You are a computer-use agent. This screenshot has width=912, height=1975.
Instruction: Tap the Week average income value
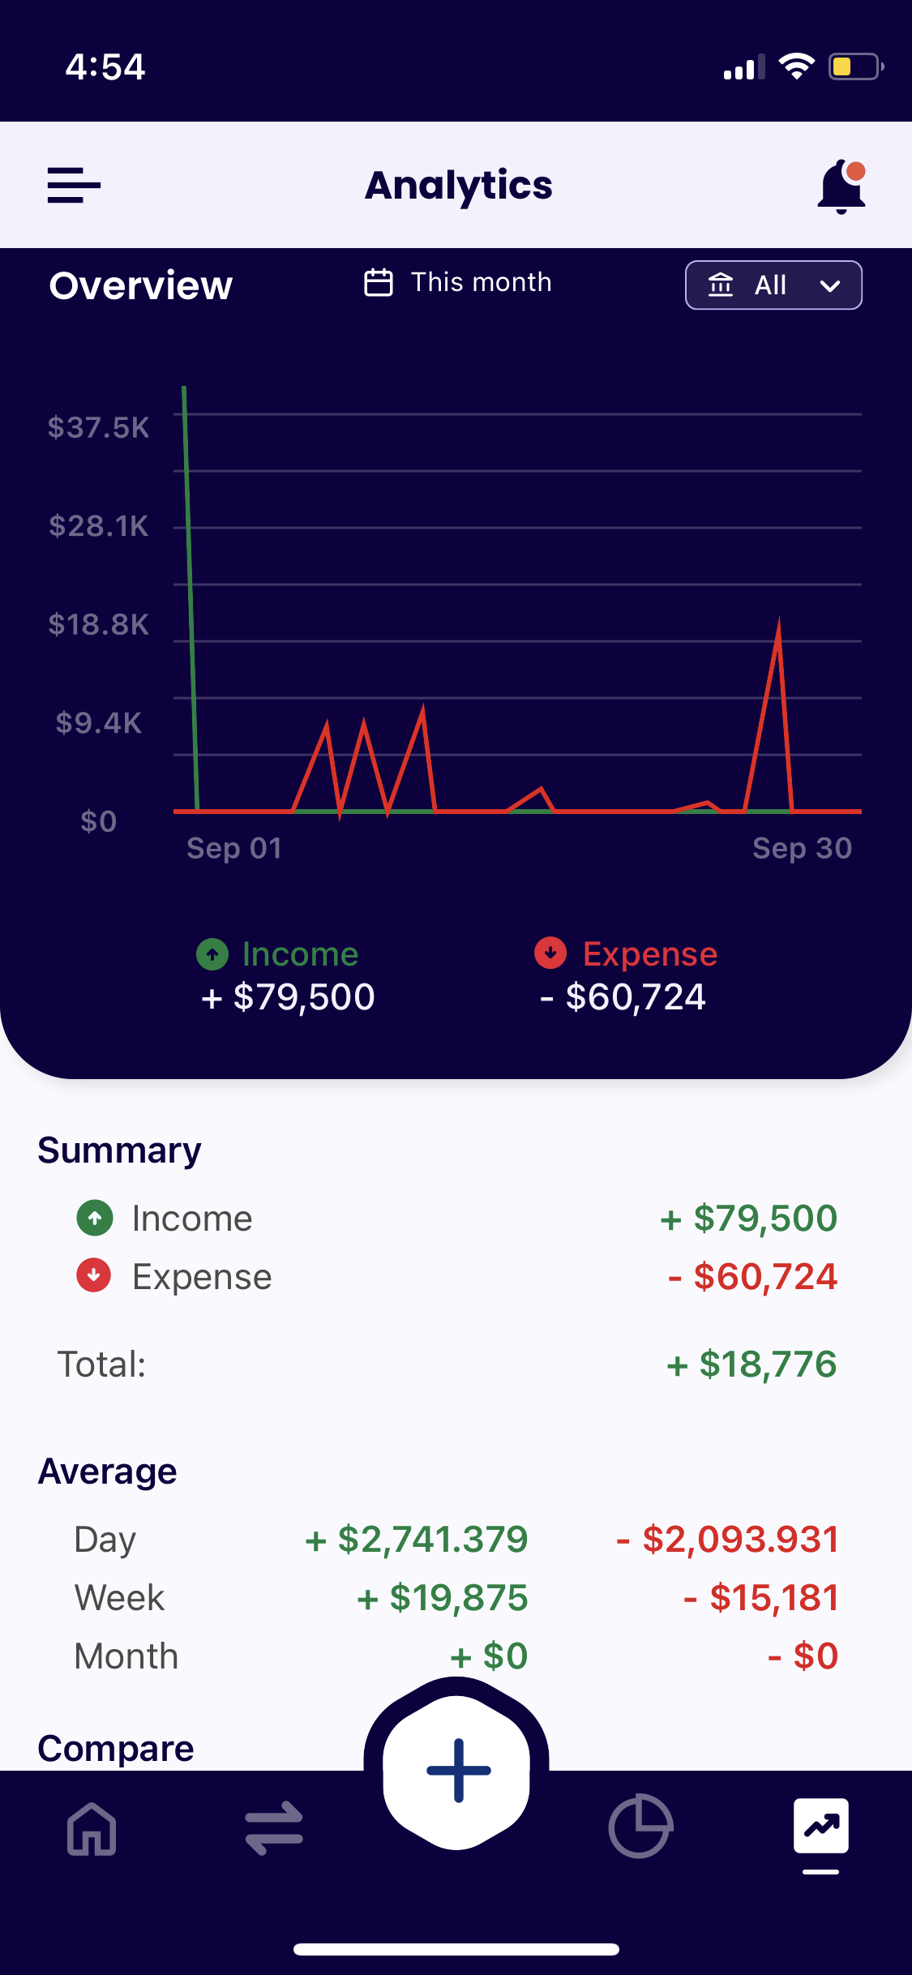[x=443, y=1598]
